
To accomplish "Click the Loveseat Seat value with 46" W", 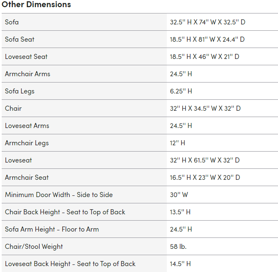I will pyautogui.click(x=205, y=57).
